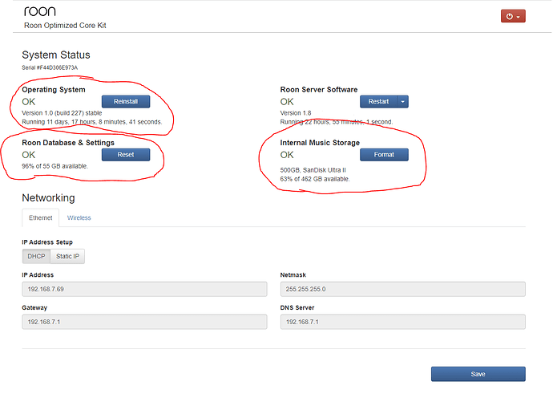This screenshot has height=398, width=553.
Task: Click '96% of 55 GB available' text
Action: 55,166
